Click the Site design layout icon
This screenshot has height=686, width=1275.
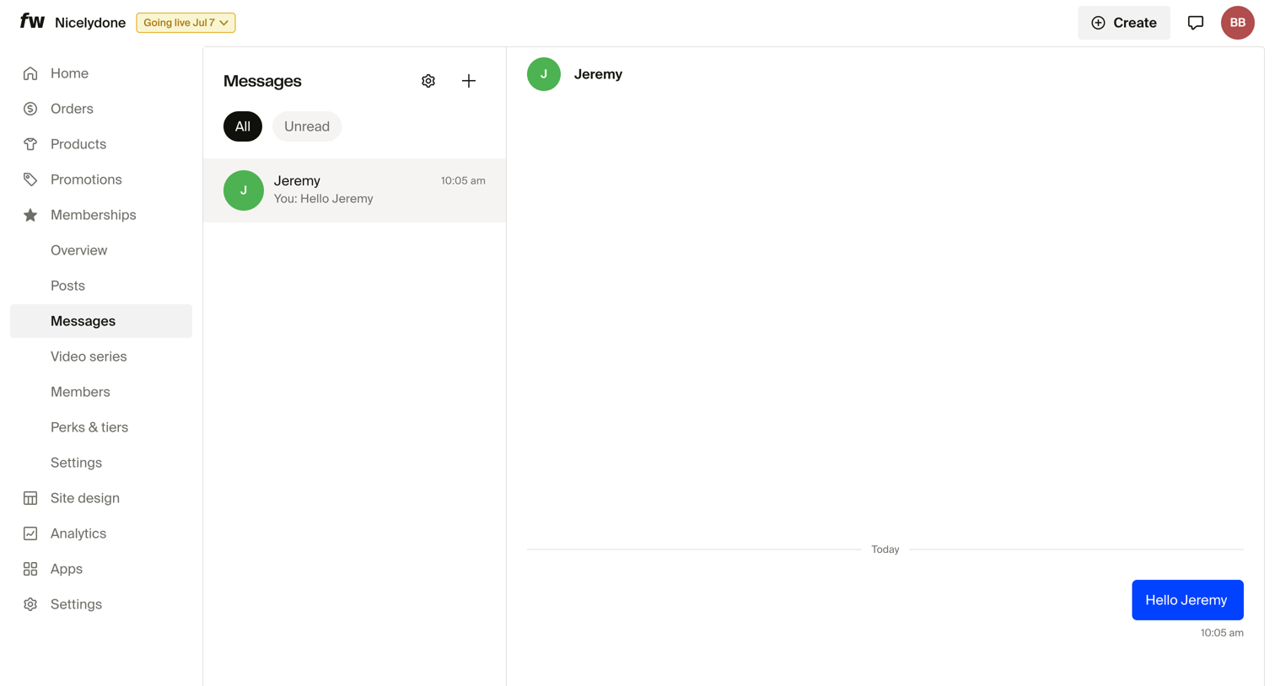30,498
